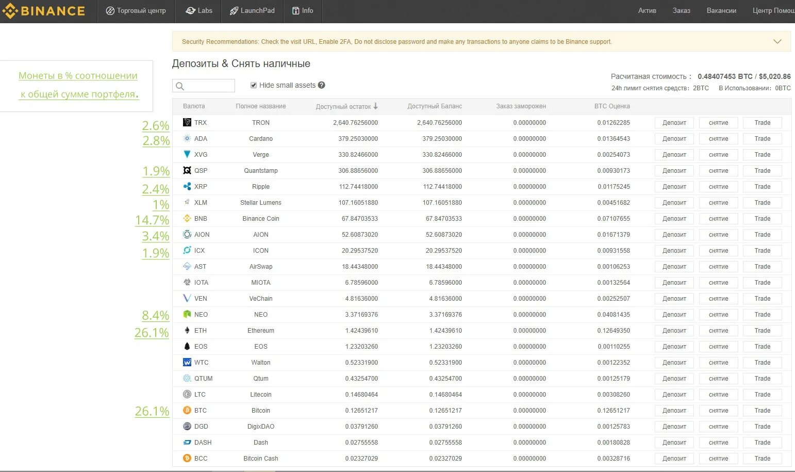Click the Trade button for Verge
The height and width of the screenshot is (472, 795).
coord(763,155)
